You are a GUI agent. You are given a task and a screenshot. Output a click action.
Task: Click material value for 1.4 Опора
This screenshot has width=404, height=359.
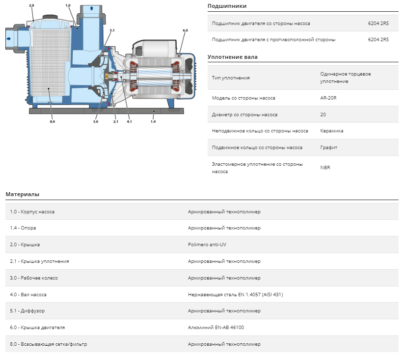point(224,228)
